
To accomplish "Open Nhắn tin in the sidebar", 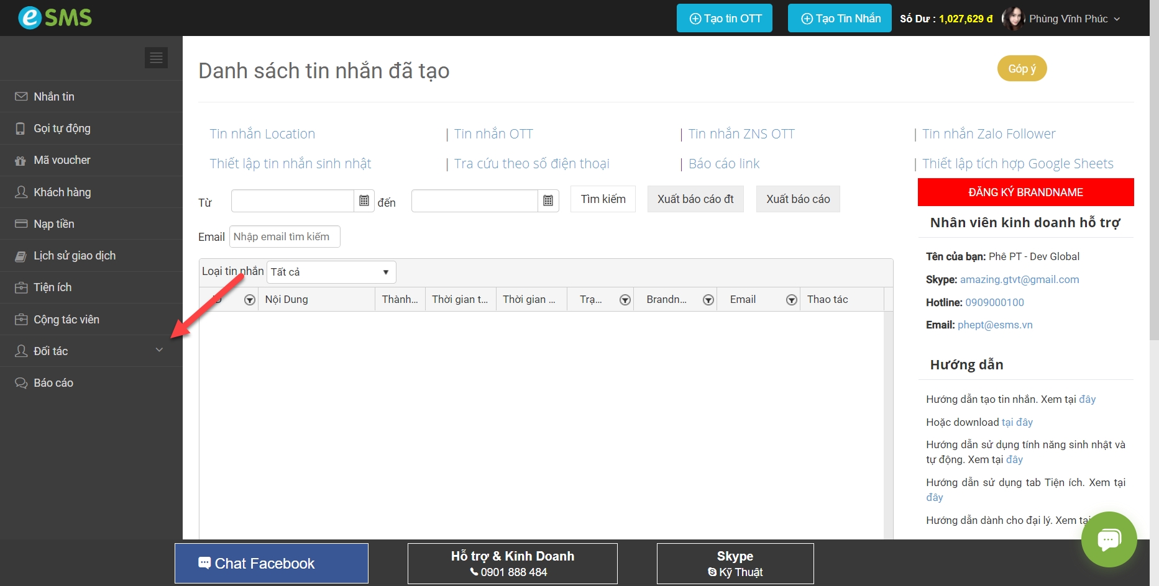I will click(54, 96).
